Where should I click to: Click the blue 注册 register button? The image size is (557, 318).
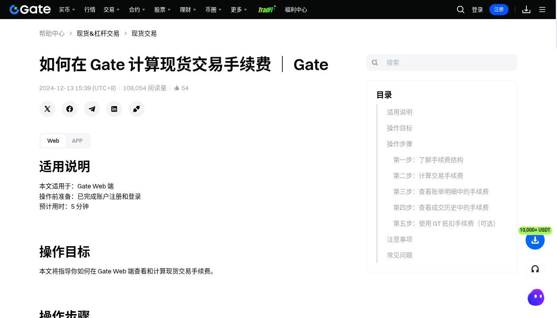499,10
